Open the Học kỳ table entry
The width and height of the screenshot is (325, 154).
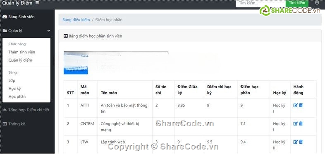pyautogui.click(x=15, y=89)
